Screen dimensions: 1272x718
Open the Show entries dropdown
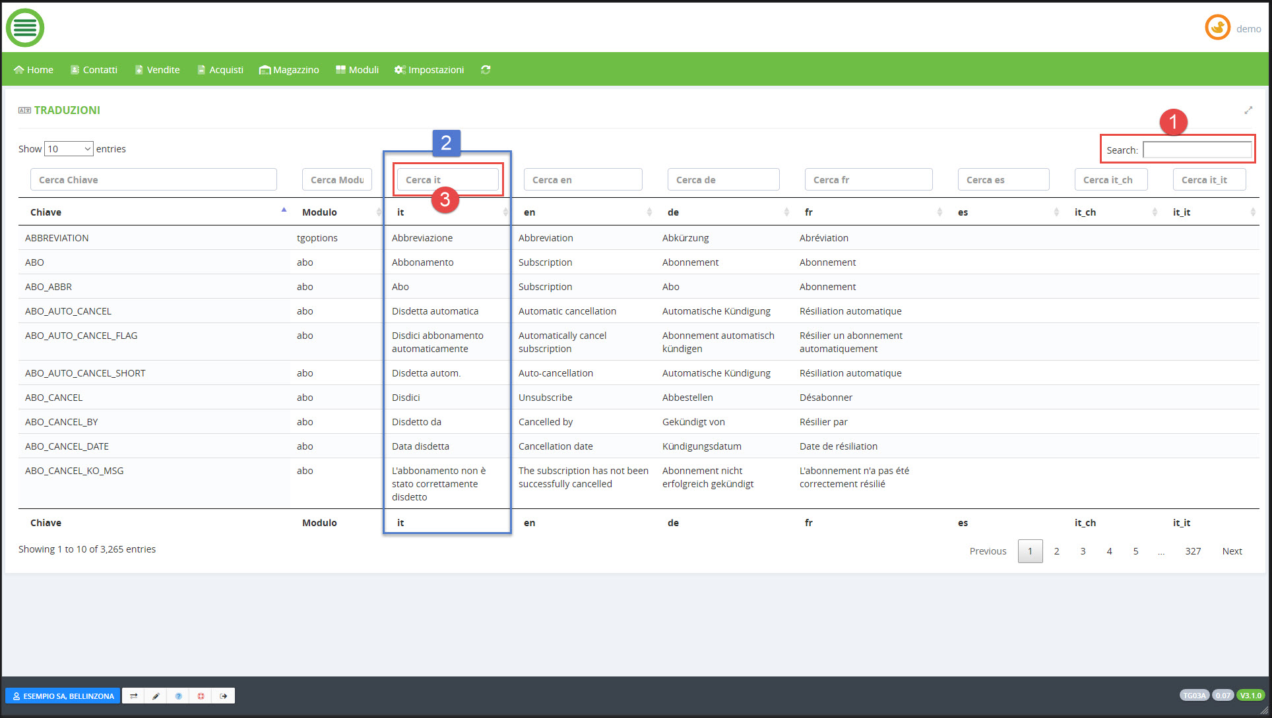click(69, 149)
